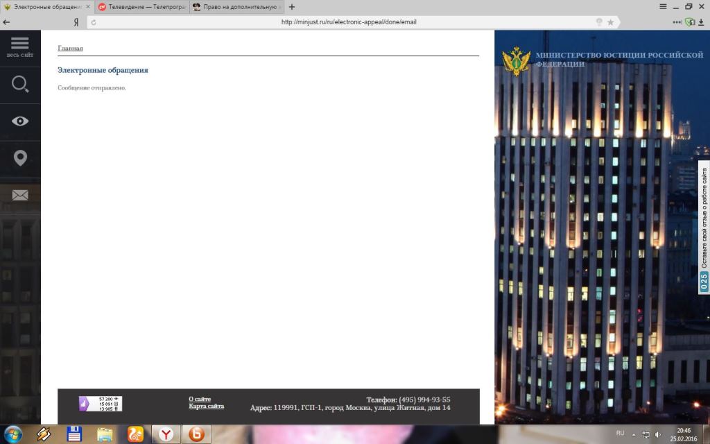Screen dimensions: 710x444
Task: Click the 'О сайте' footer link
Action: pos(200,399)
